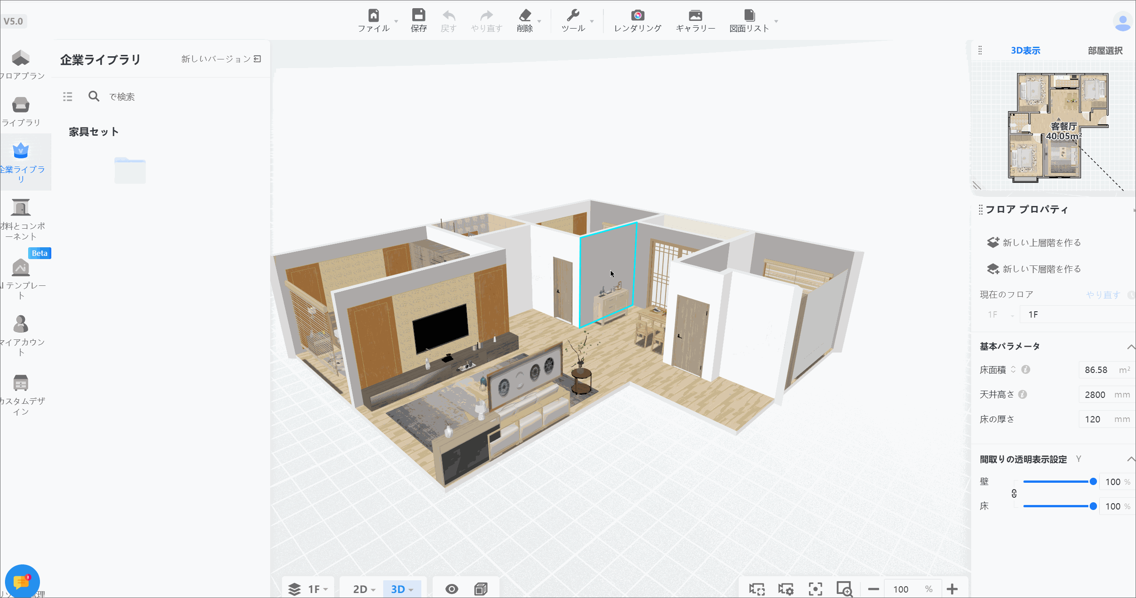Click the 床面積 info icon
Screen dimensions: 1136x598
pos(1026,370)
